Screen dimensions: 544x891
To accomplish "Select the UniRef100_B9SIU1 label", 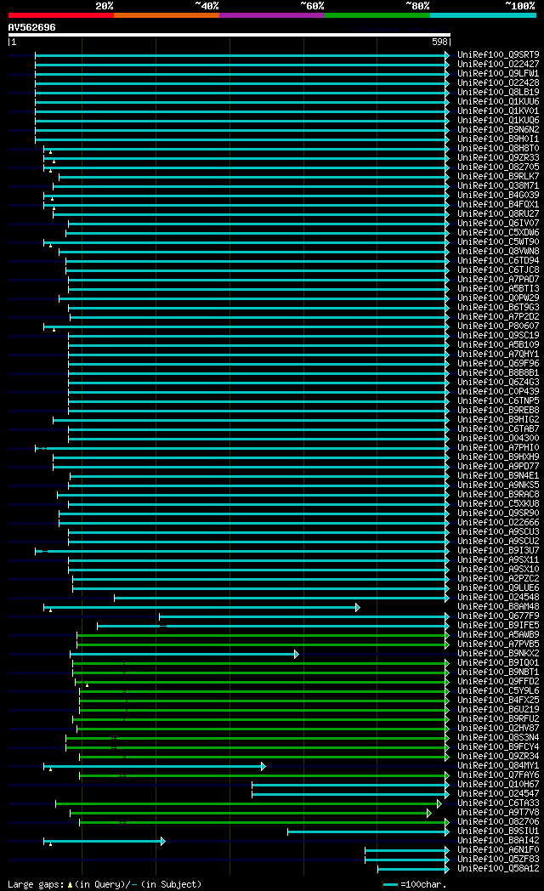I will pyautogui.click(x=499, y=831).
